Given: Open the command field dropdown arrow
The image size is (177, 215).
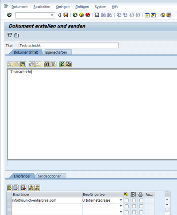Looking at the screenshot, I should tap(52, 15).
